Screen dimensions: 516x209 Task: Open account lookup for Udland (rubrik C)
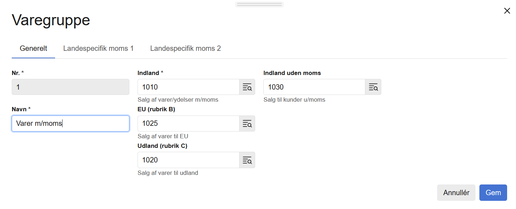point(247,160)
